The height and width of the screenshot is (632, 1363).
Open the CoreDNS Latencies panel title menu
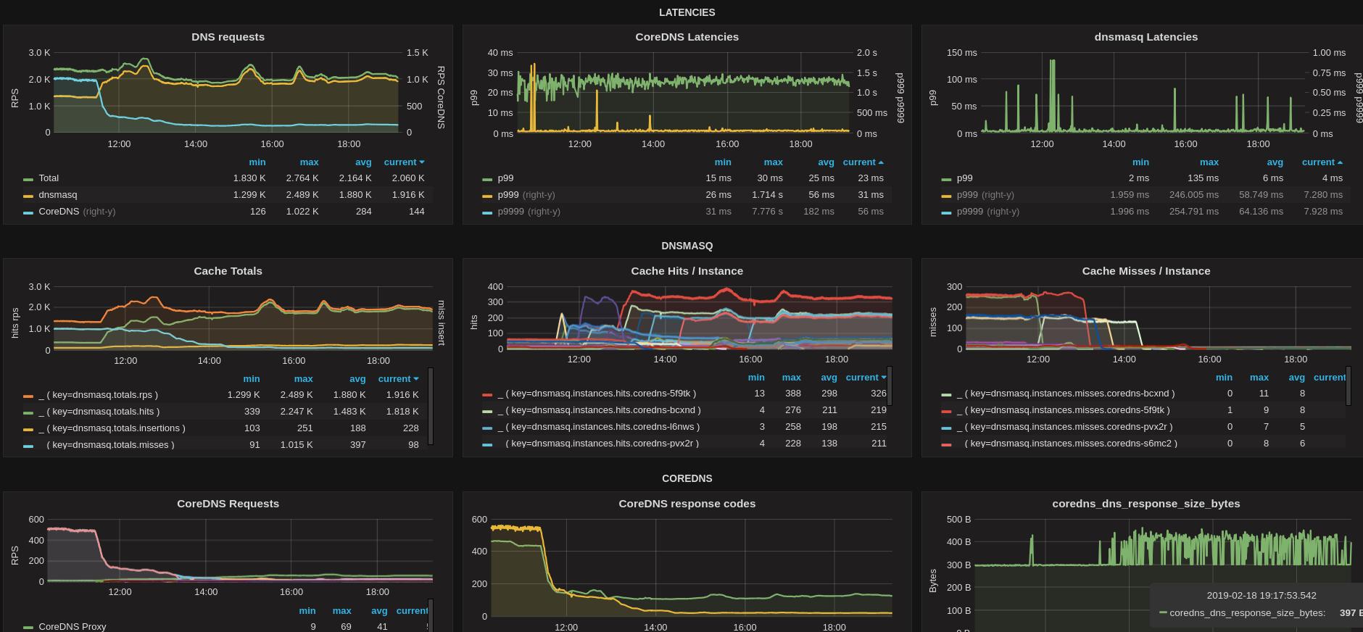click(687, 37)
